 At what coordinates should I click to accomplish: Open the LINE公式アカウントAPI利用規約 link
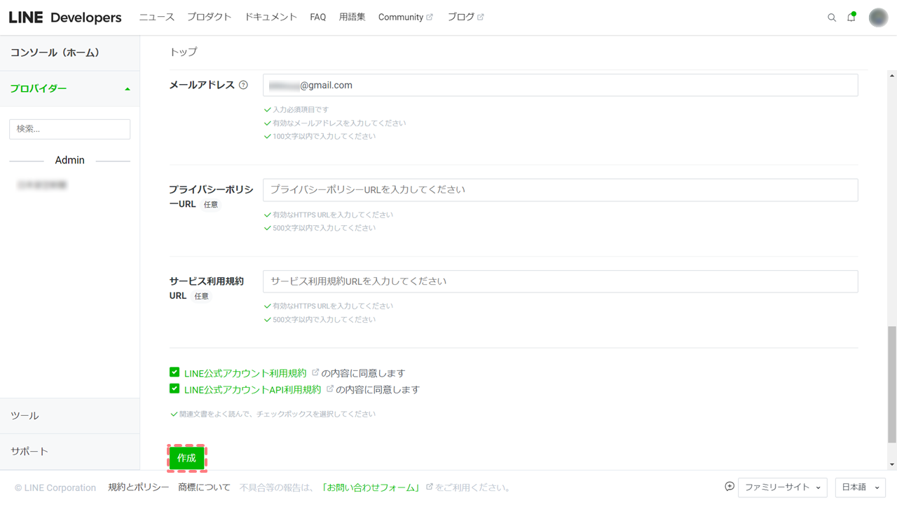[252, 389]
